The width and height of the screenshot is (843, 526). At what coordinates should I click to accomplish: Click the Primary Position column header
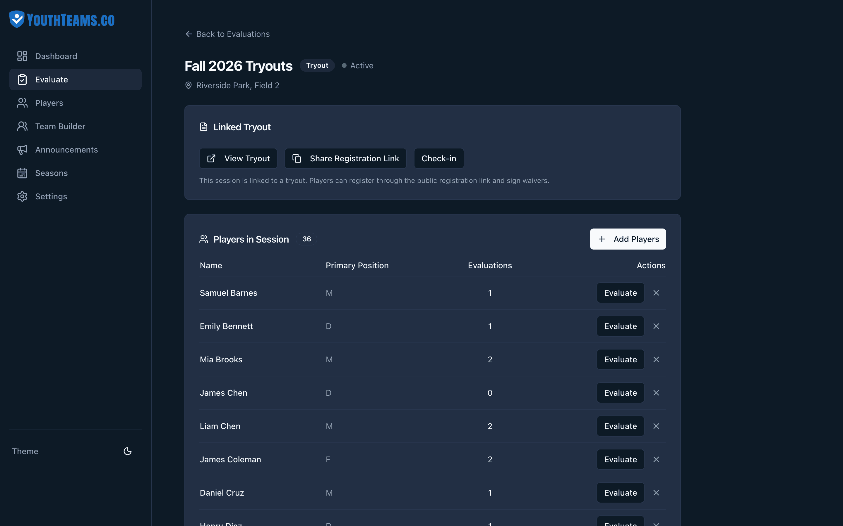tap(357, 265)
